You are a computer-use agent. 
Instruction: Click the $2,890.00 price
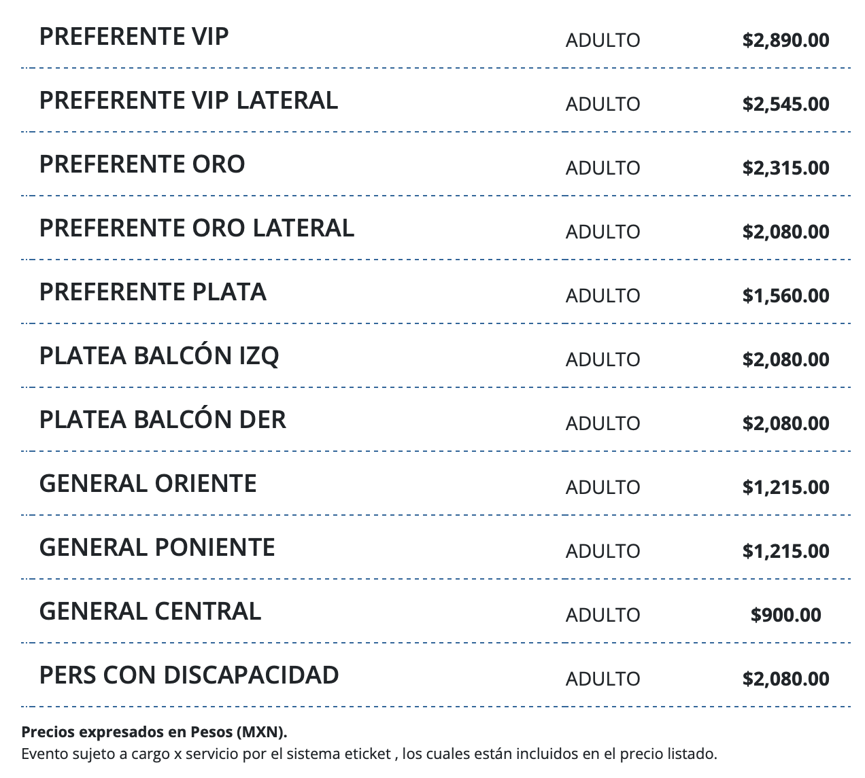(785, 40)
